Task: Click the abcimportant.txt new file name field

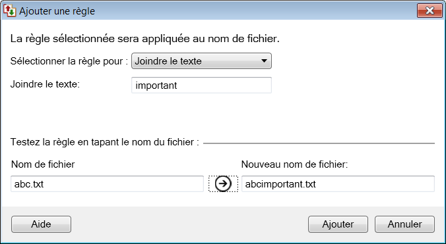Action: [x=338, y=184]
